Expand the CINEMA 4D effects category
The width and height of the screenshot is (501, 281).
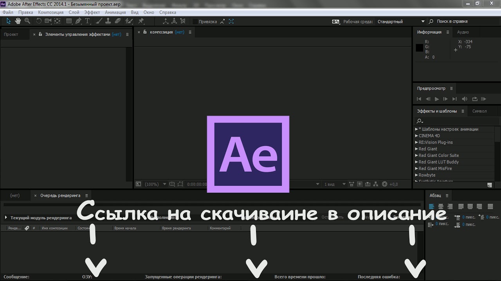tap(416, 136)
